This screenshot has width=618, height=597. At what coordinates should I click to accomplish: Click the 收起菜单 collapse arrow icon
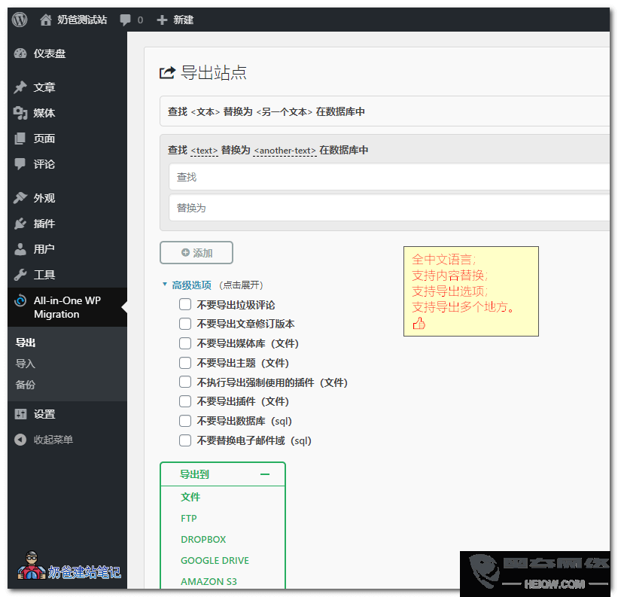20,440
